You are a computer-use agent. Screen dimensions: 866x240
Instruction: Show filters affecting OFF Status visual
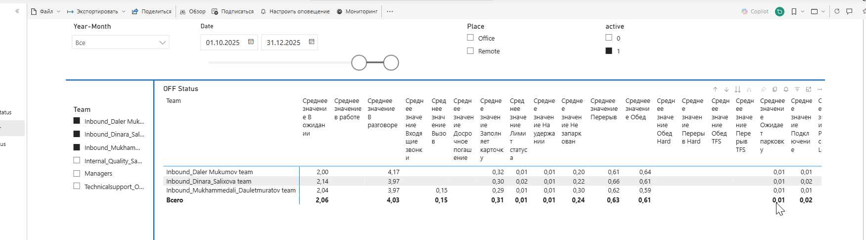pyautogui.click(x=797, y=90)
